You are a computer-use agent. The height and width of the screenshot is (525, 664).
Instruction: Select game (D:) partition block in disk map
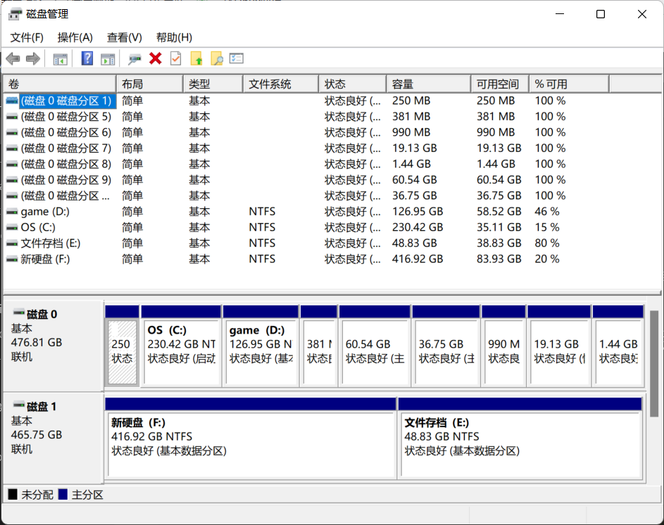(x=262, y=353)
